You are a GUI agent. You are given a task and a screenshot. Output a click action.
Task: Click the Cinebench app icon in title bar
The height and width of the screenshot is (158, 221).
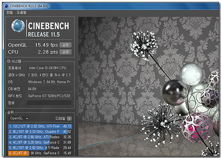pyautogui.click(x=6, y=6)
